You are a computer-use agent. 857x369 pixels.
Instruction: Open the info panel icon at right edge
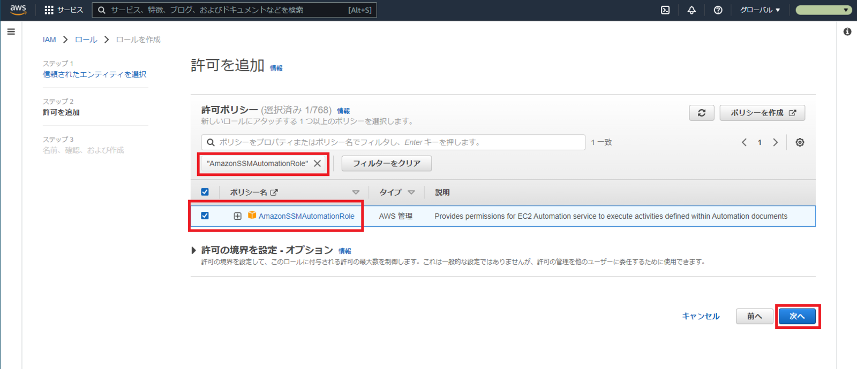[847, 32]
